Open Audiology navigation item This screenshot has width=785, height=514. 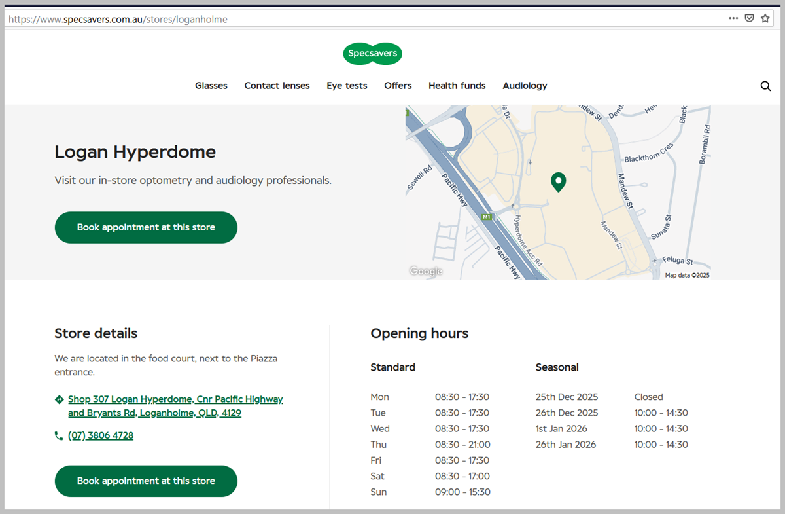click(525, 86)
